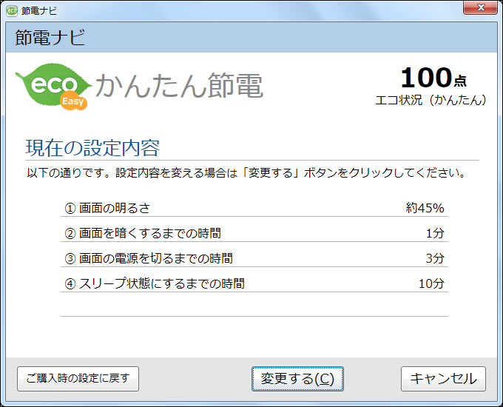
Task: Restore defaults with ご購入時の設定に戻す
Action: point(78,378)
